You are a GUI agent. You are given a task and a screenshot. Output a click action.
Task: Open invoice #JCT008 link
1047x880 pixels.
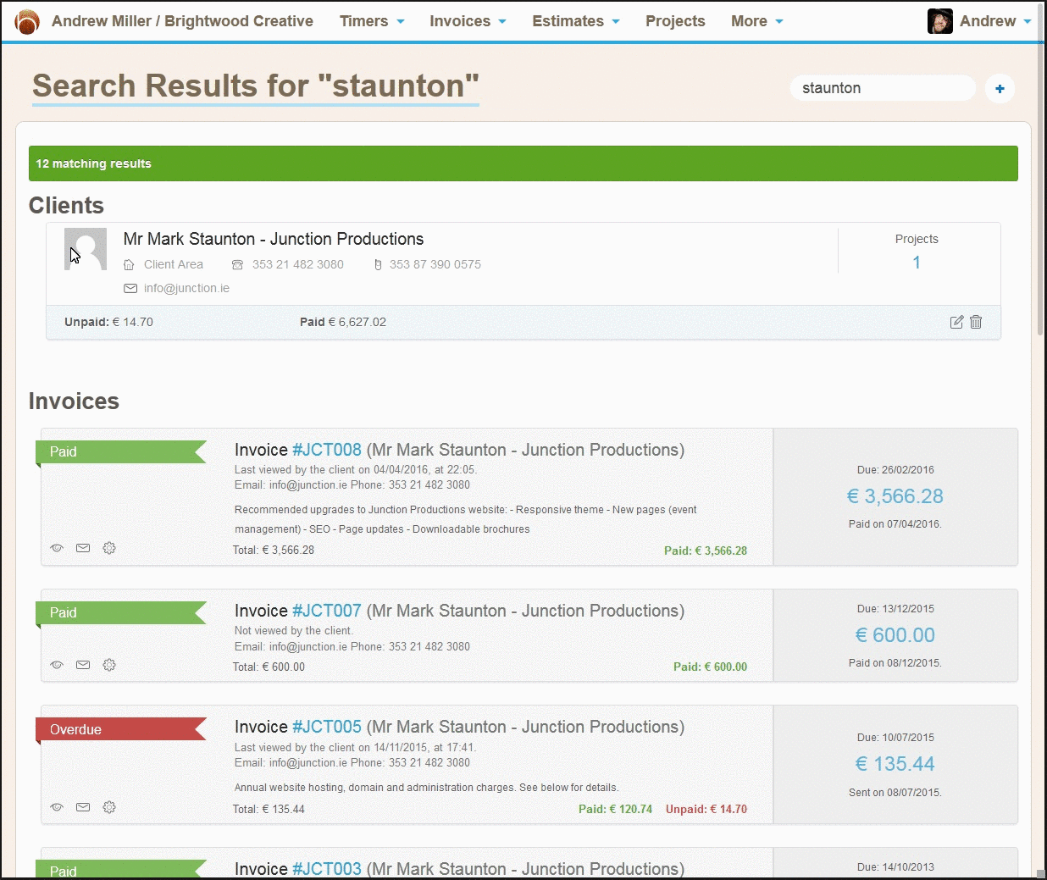tap(327, 450)
